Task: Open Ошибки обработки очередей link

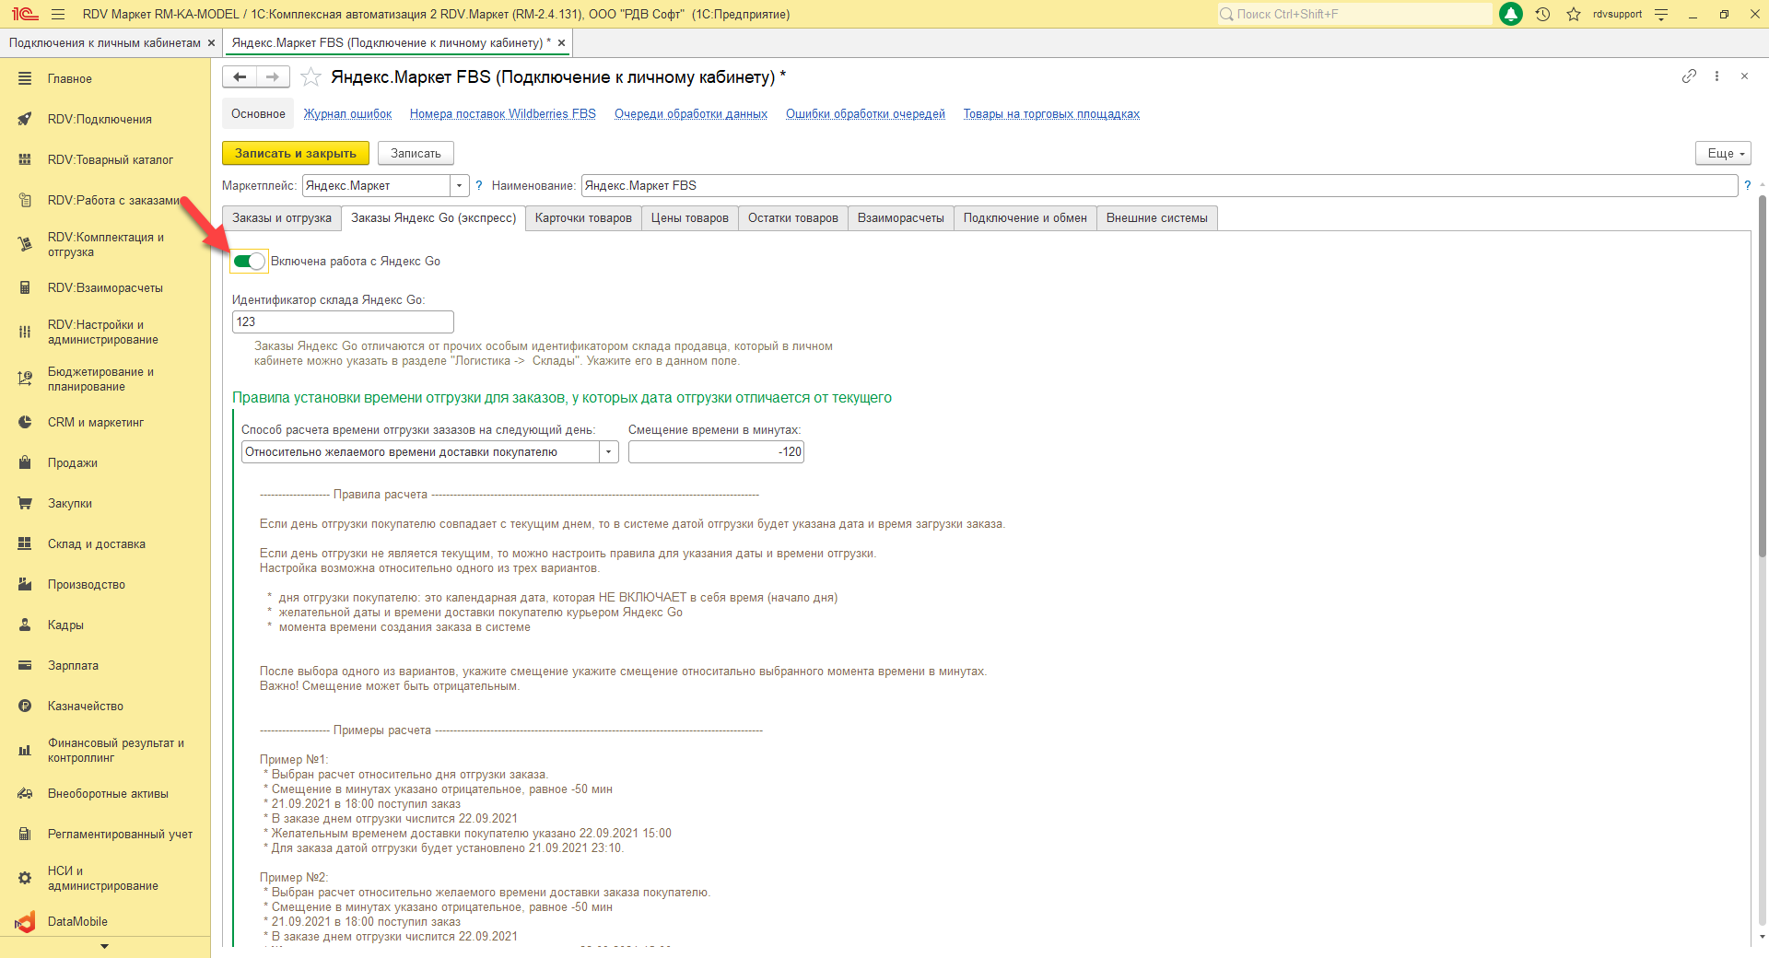Action: [865, 114]
